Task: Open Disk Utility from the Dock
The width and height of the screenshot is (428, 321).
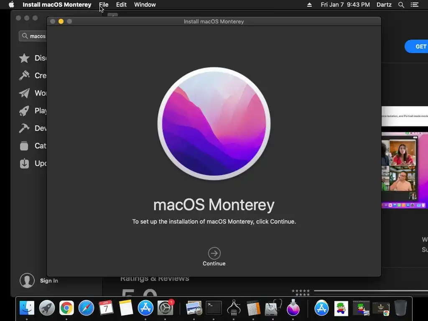Action: [273, 308]
